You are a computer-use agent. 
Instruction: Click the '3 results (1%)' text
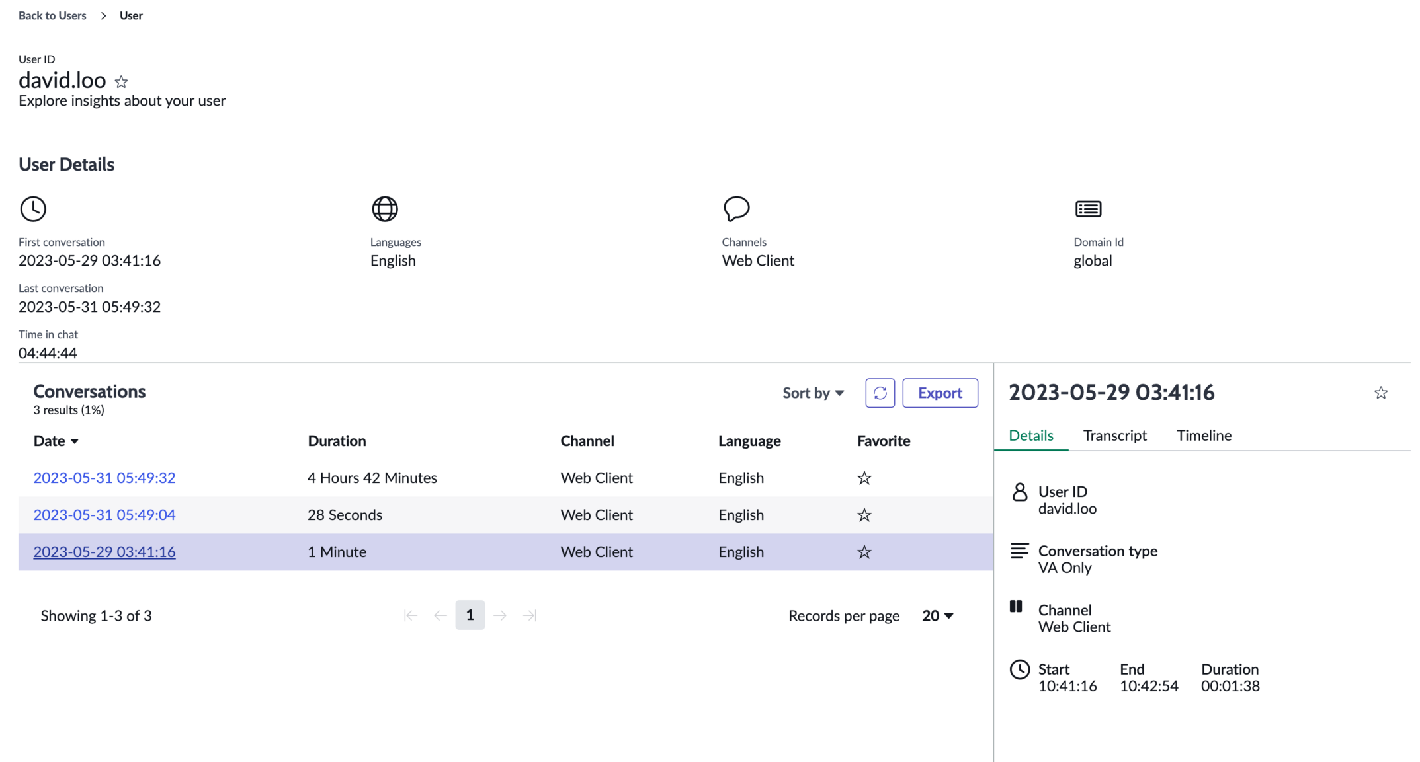(69, 410)
